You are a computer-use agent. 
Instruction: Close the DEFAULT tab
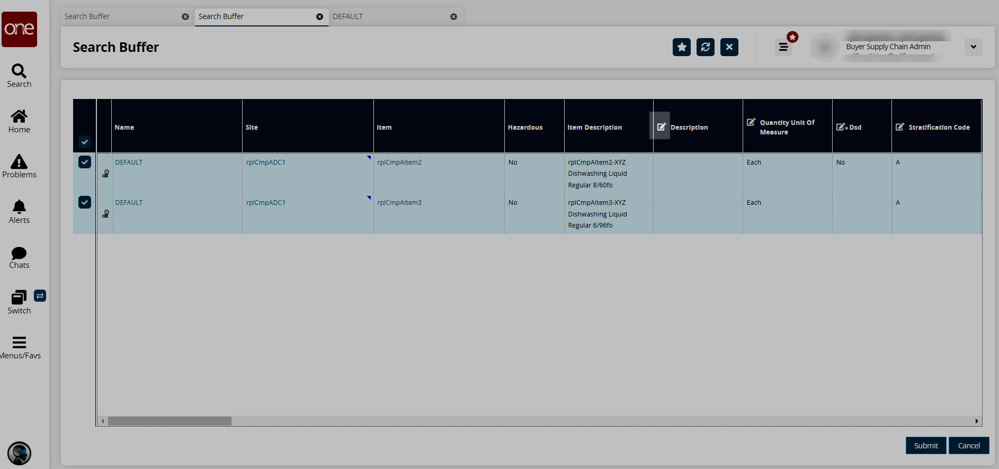(x=453, y=16)
